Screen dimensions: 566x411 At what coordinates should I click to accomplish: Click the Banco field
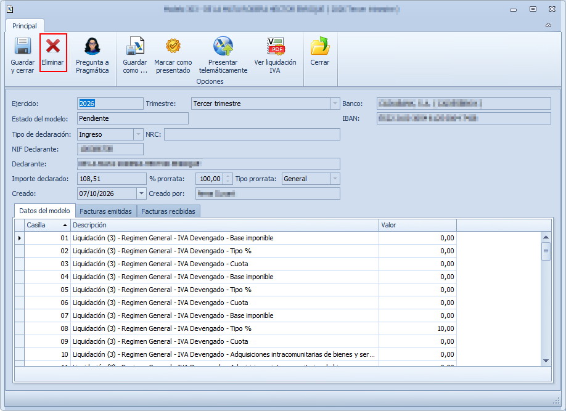pos(464,104)
